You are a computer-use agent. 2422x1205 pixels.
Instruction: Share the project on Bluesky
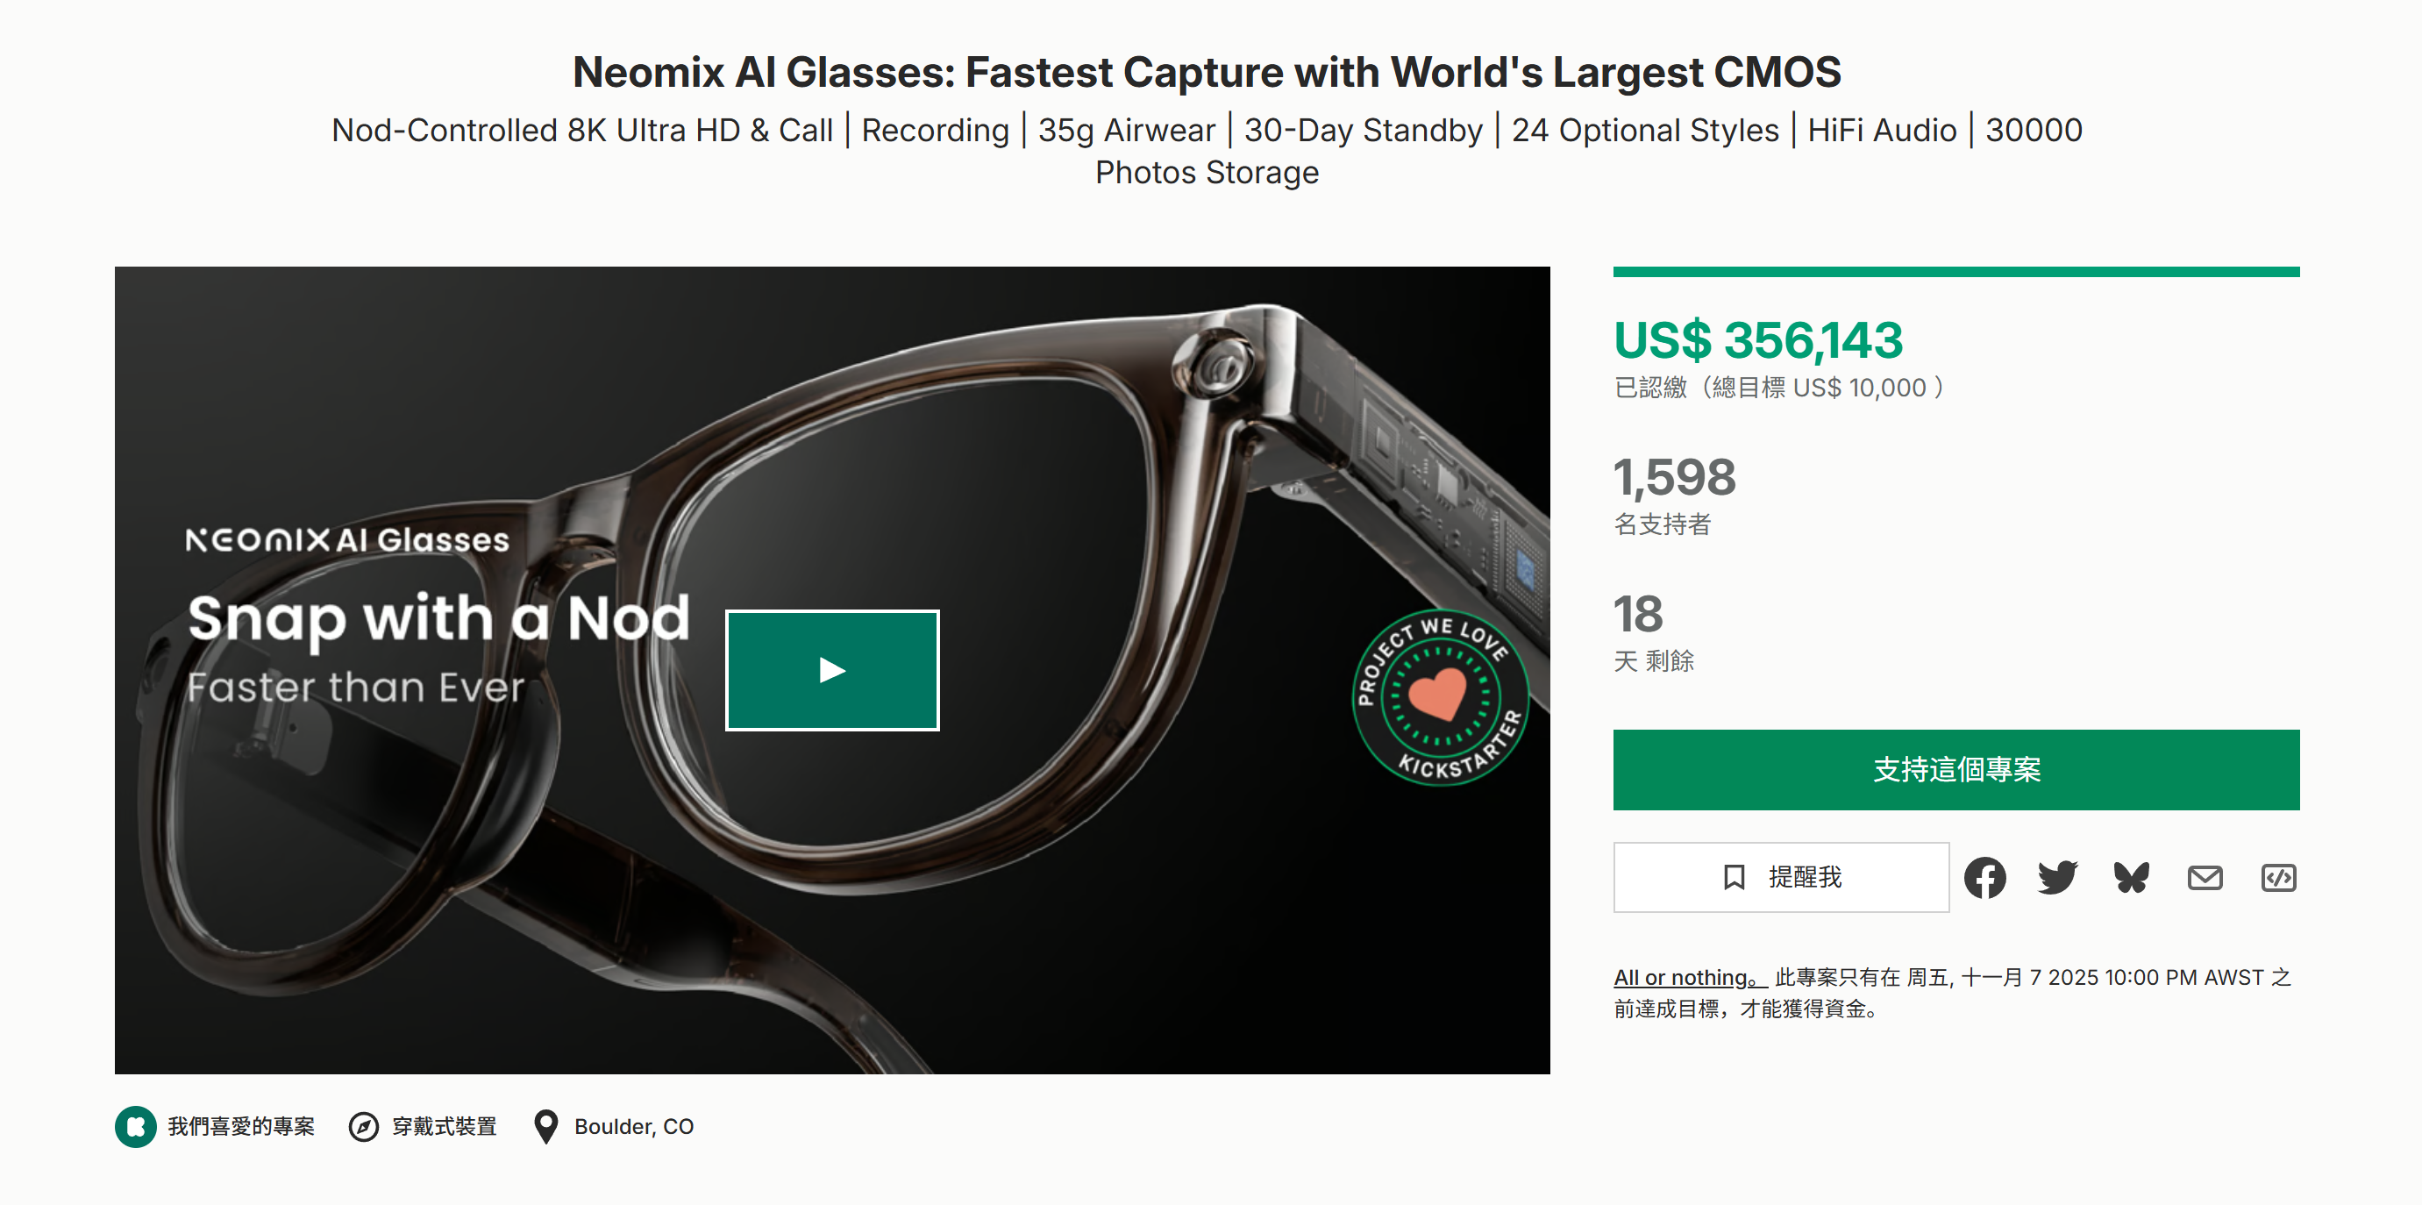point(2131,878)
